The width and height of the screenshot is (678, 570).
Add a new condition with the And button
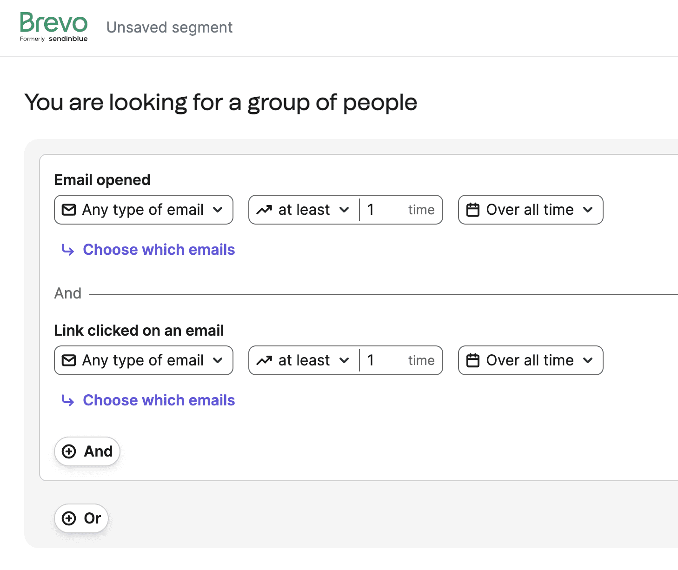click(x=87, y=451)
